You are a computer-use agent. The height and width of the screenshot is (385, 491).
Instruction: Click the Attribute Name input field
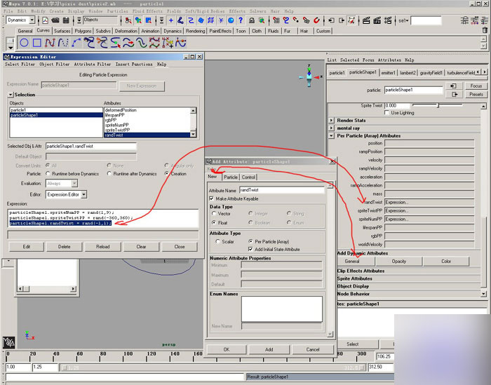point(282,190)
